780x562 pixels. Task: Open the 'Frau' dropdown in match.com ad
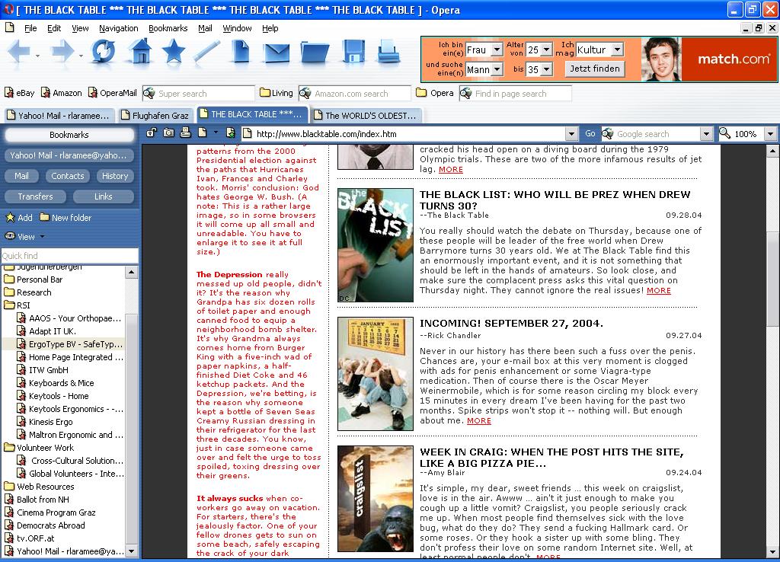click(497, 49)
